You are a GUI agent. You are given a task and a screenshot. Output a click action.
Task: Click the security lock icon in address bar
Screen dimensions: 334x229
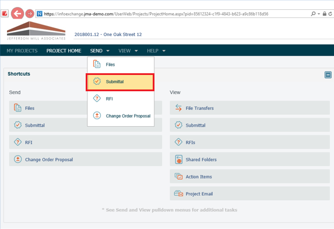click(x=325, y=14)
